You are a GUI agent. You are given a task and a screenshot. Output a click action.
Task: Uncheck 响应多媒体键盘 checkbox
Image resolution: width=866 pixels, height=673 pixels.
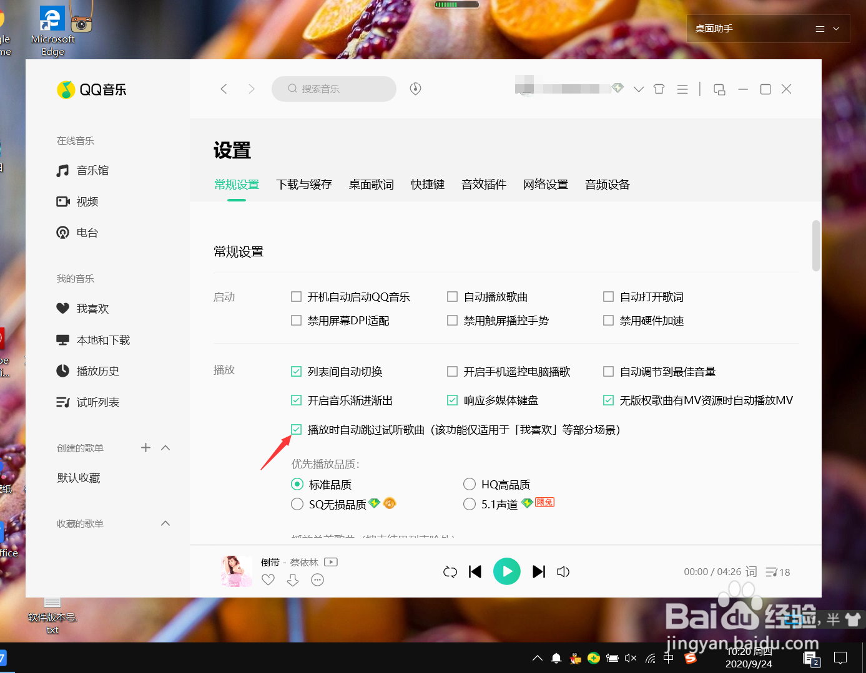point(452,400)
